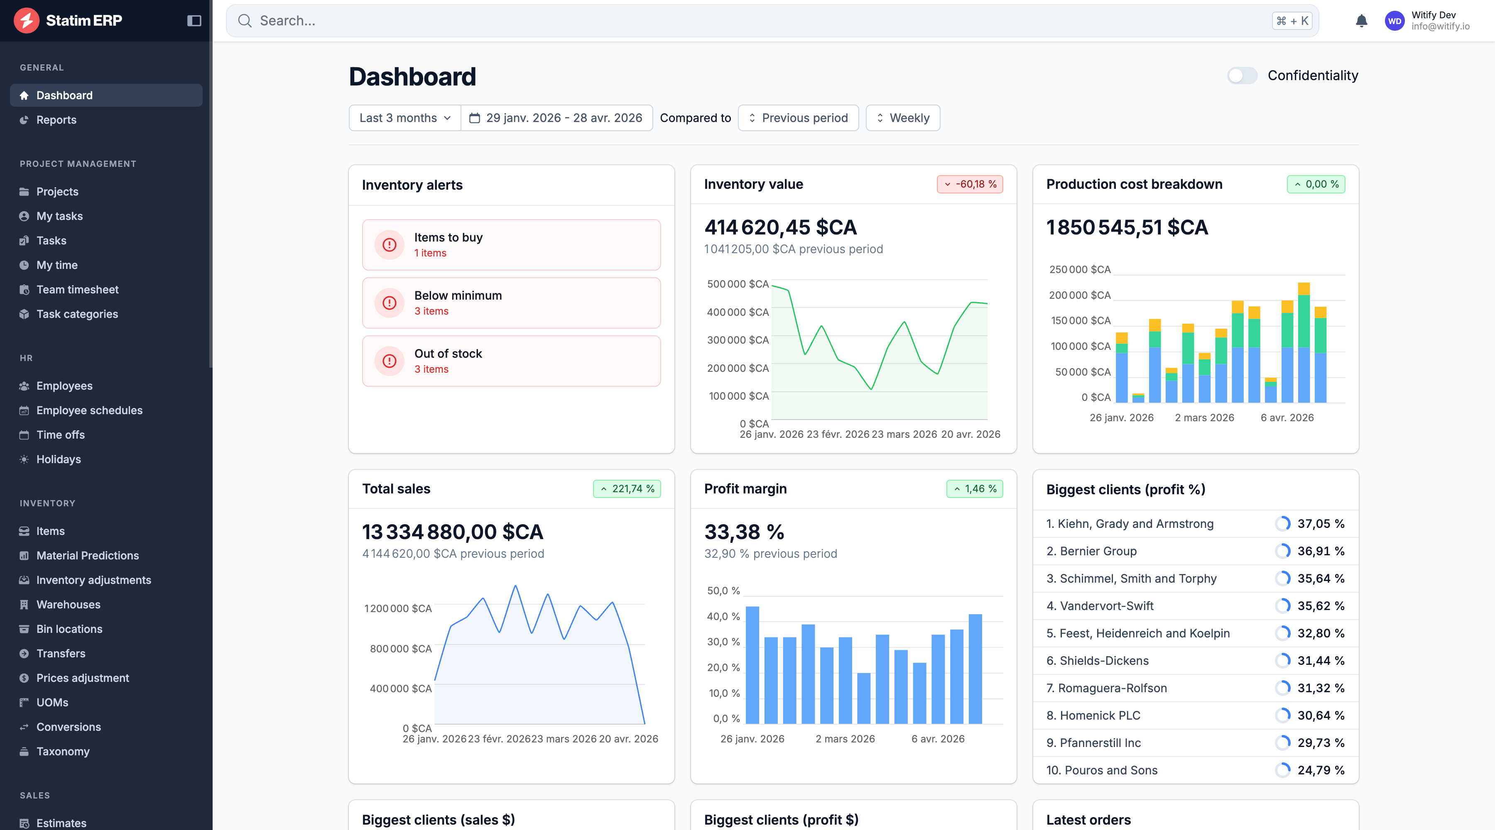Screen dimensions: 1495x830
Task: Click the 1,46 % profit margin badge
Action: (x=974, y=489)
